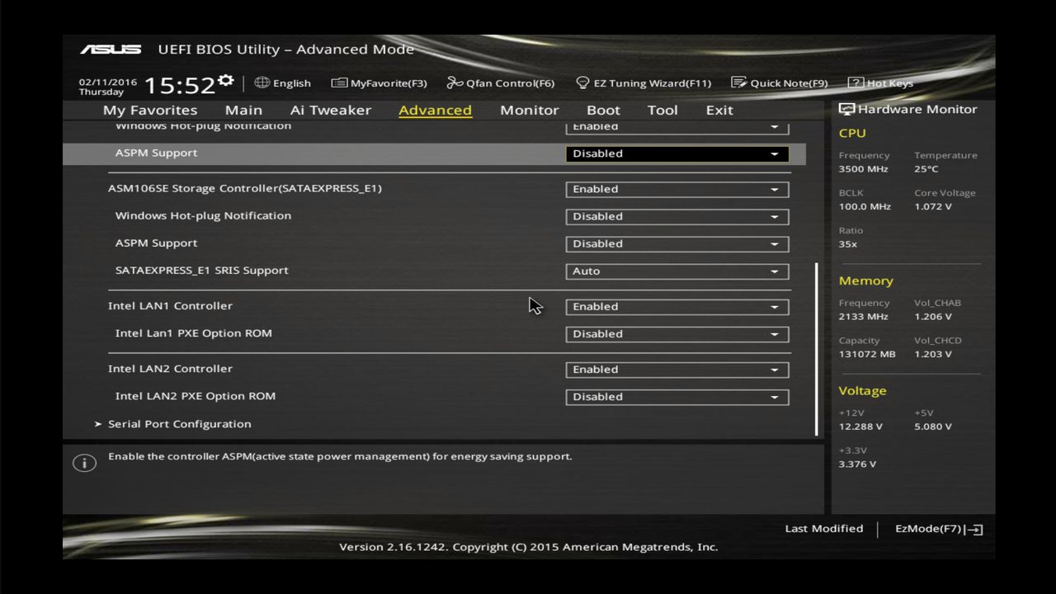Click the +12V 12.288 V reading

pos(860,427)
